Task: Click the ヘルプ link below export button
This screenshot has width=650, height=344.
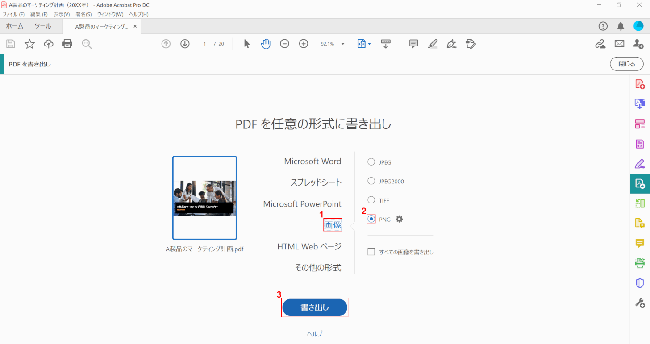Action: [315, 334]
